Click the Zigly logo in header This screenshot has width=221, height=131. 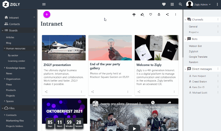pyautogui.click(x=11, y=4)
